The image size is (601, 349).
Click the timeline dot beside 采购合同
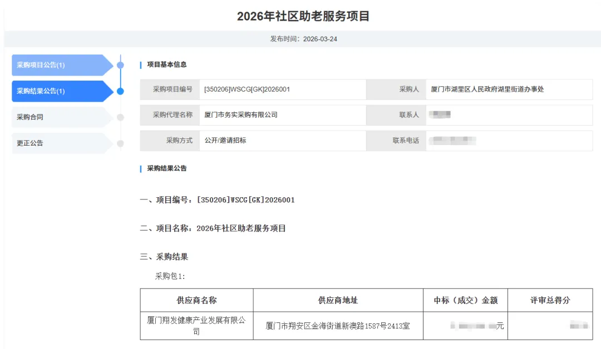point(120,117)
